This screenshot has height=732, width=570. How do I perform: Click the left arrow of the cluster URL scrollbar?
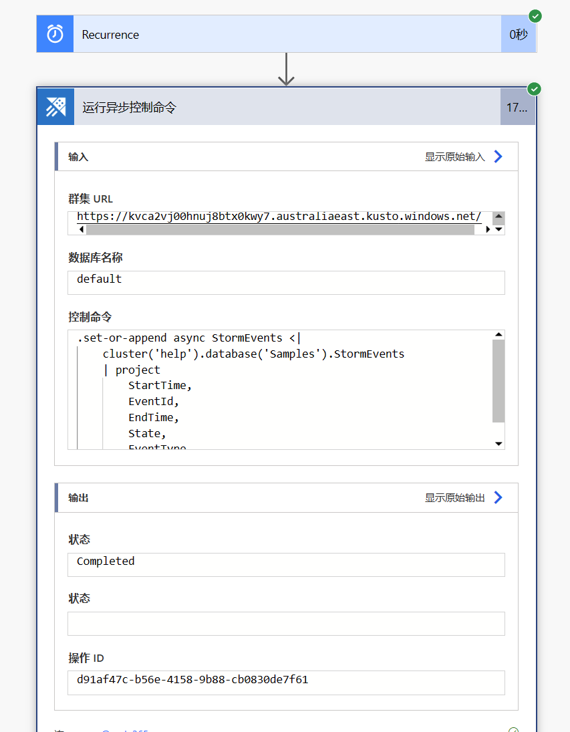82,229
